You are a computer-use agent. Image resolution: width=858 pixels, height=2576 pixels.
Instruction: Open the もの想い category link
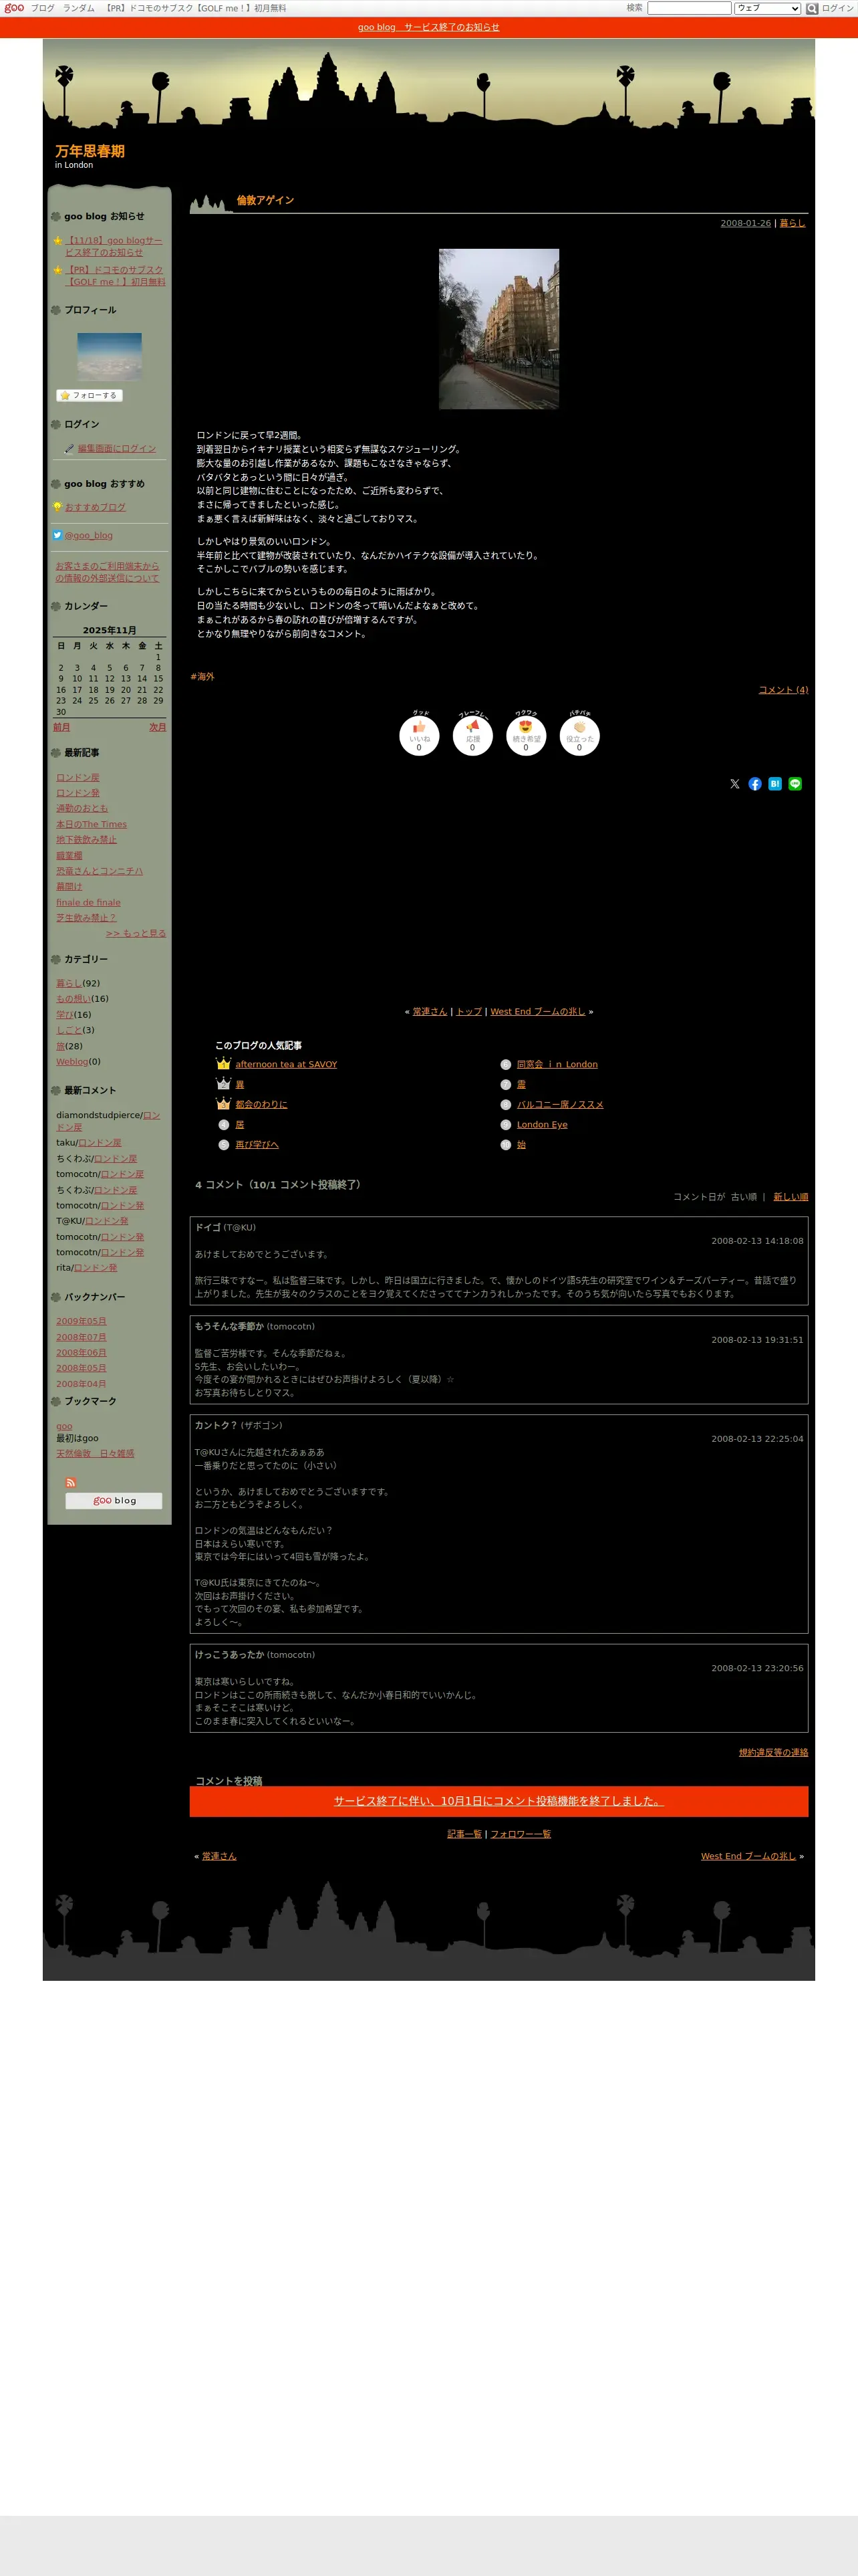[x=73, y=998]
